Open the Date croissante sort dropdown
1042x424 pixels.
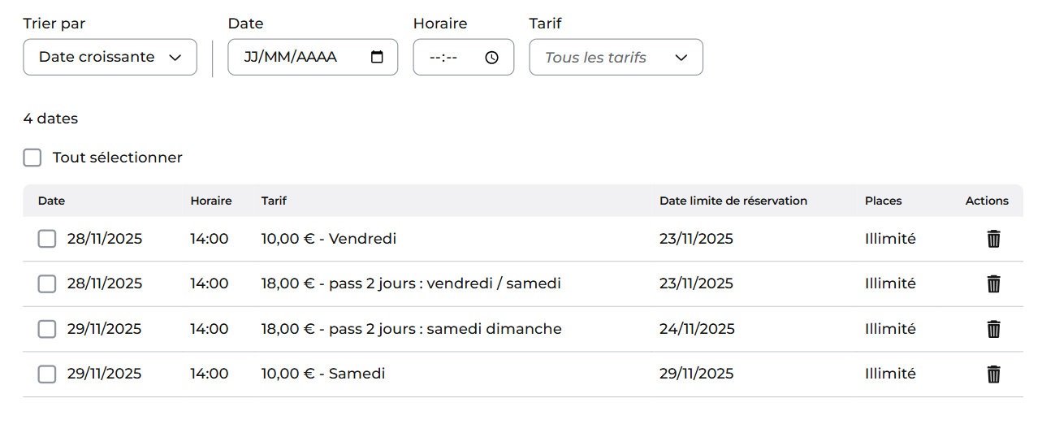[110, 57]
